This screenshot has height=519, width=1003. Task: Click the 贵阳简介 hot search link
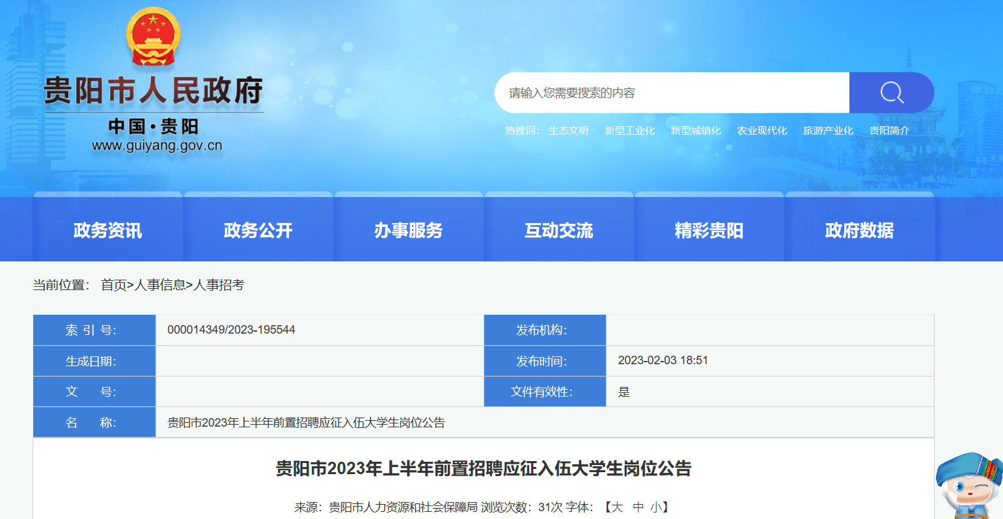[x=889, y=131]
